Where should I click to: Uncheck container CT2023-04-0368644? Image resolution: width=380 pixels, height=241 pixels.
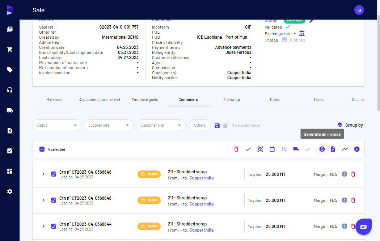pos(54,226)
